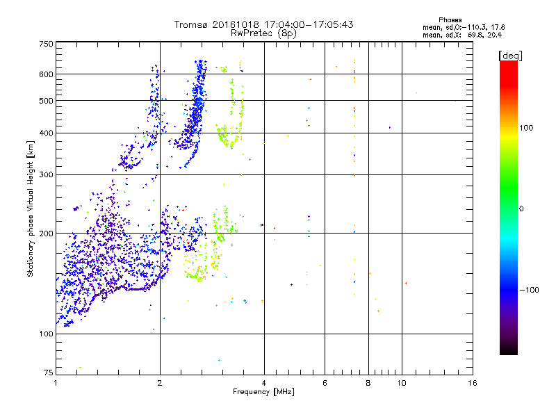The image size is (556, 417).
Task: Click the x-axis label '8'
Action: click(x=368, y=383)
